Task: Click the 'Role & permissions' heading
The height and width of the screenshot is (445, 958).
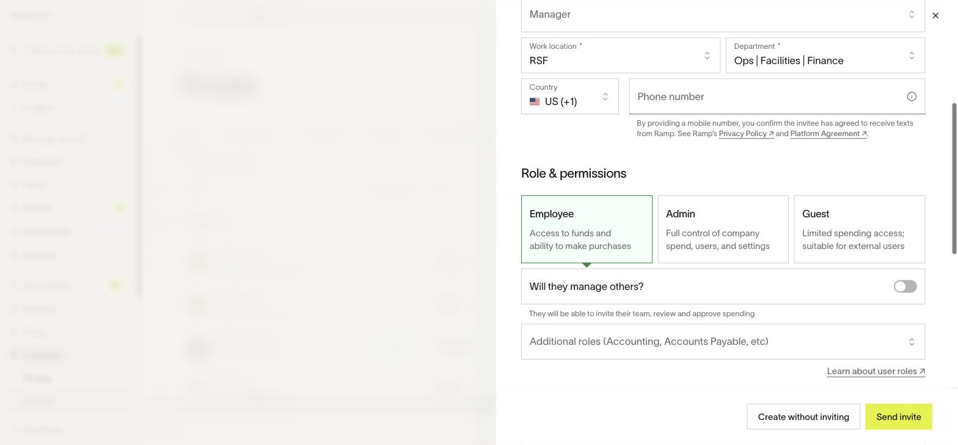Action: pos(574,173)
